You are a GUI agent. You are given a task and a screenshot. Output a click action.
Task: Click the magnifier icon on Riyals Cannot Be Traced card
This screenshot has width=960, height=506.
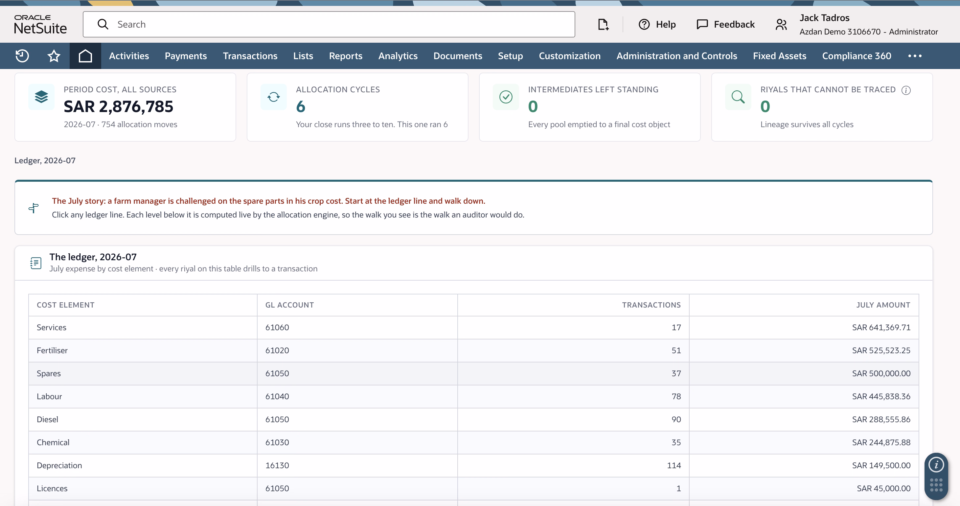pyautogui.click(x=738, y=97)
